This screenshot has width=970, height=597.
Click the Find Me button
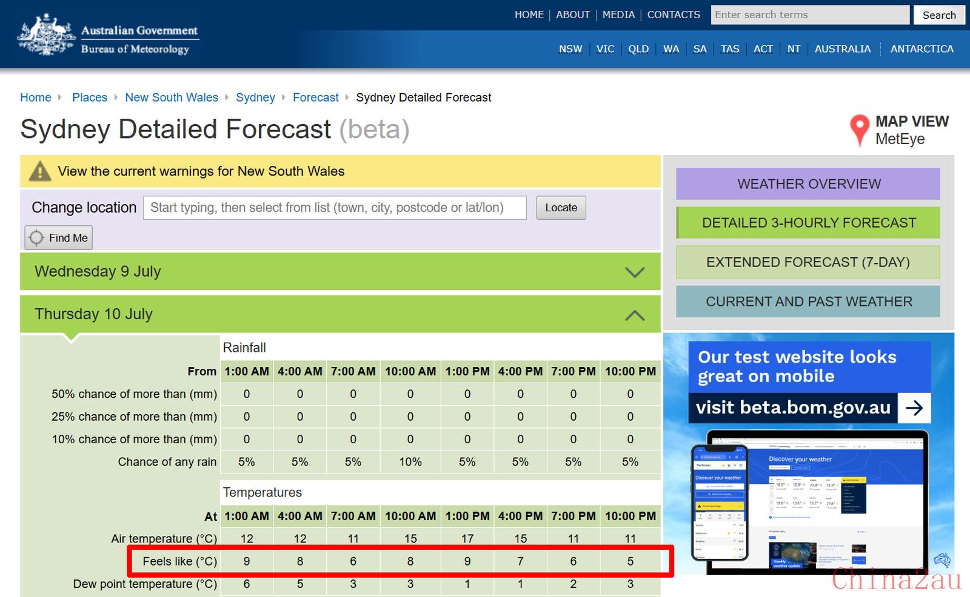(59, 238)
